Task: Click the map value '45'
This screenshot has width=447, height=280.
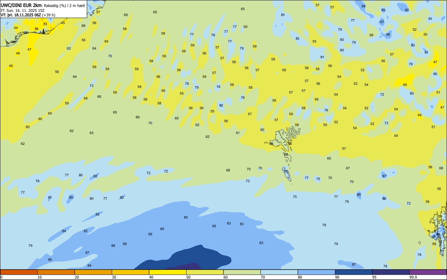Action: pos(63,23)
